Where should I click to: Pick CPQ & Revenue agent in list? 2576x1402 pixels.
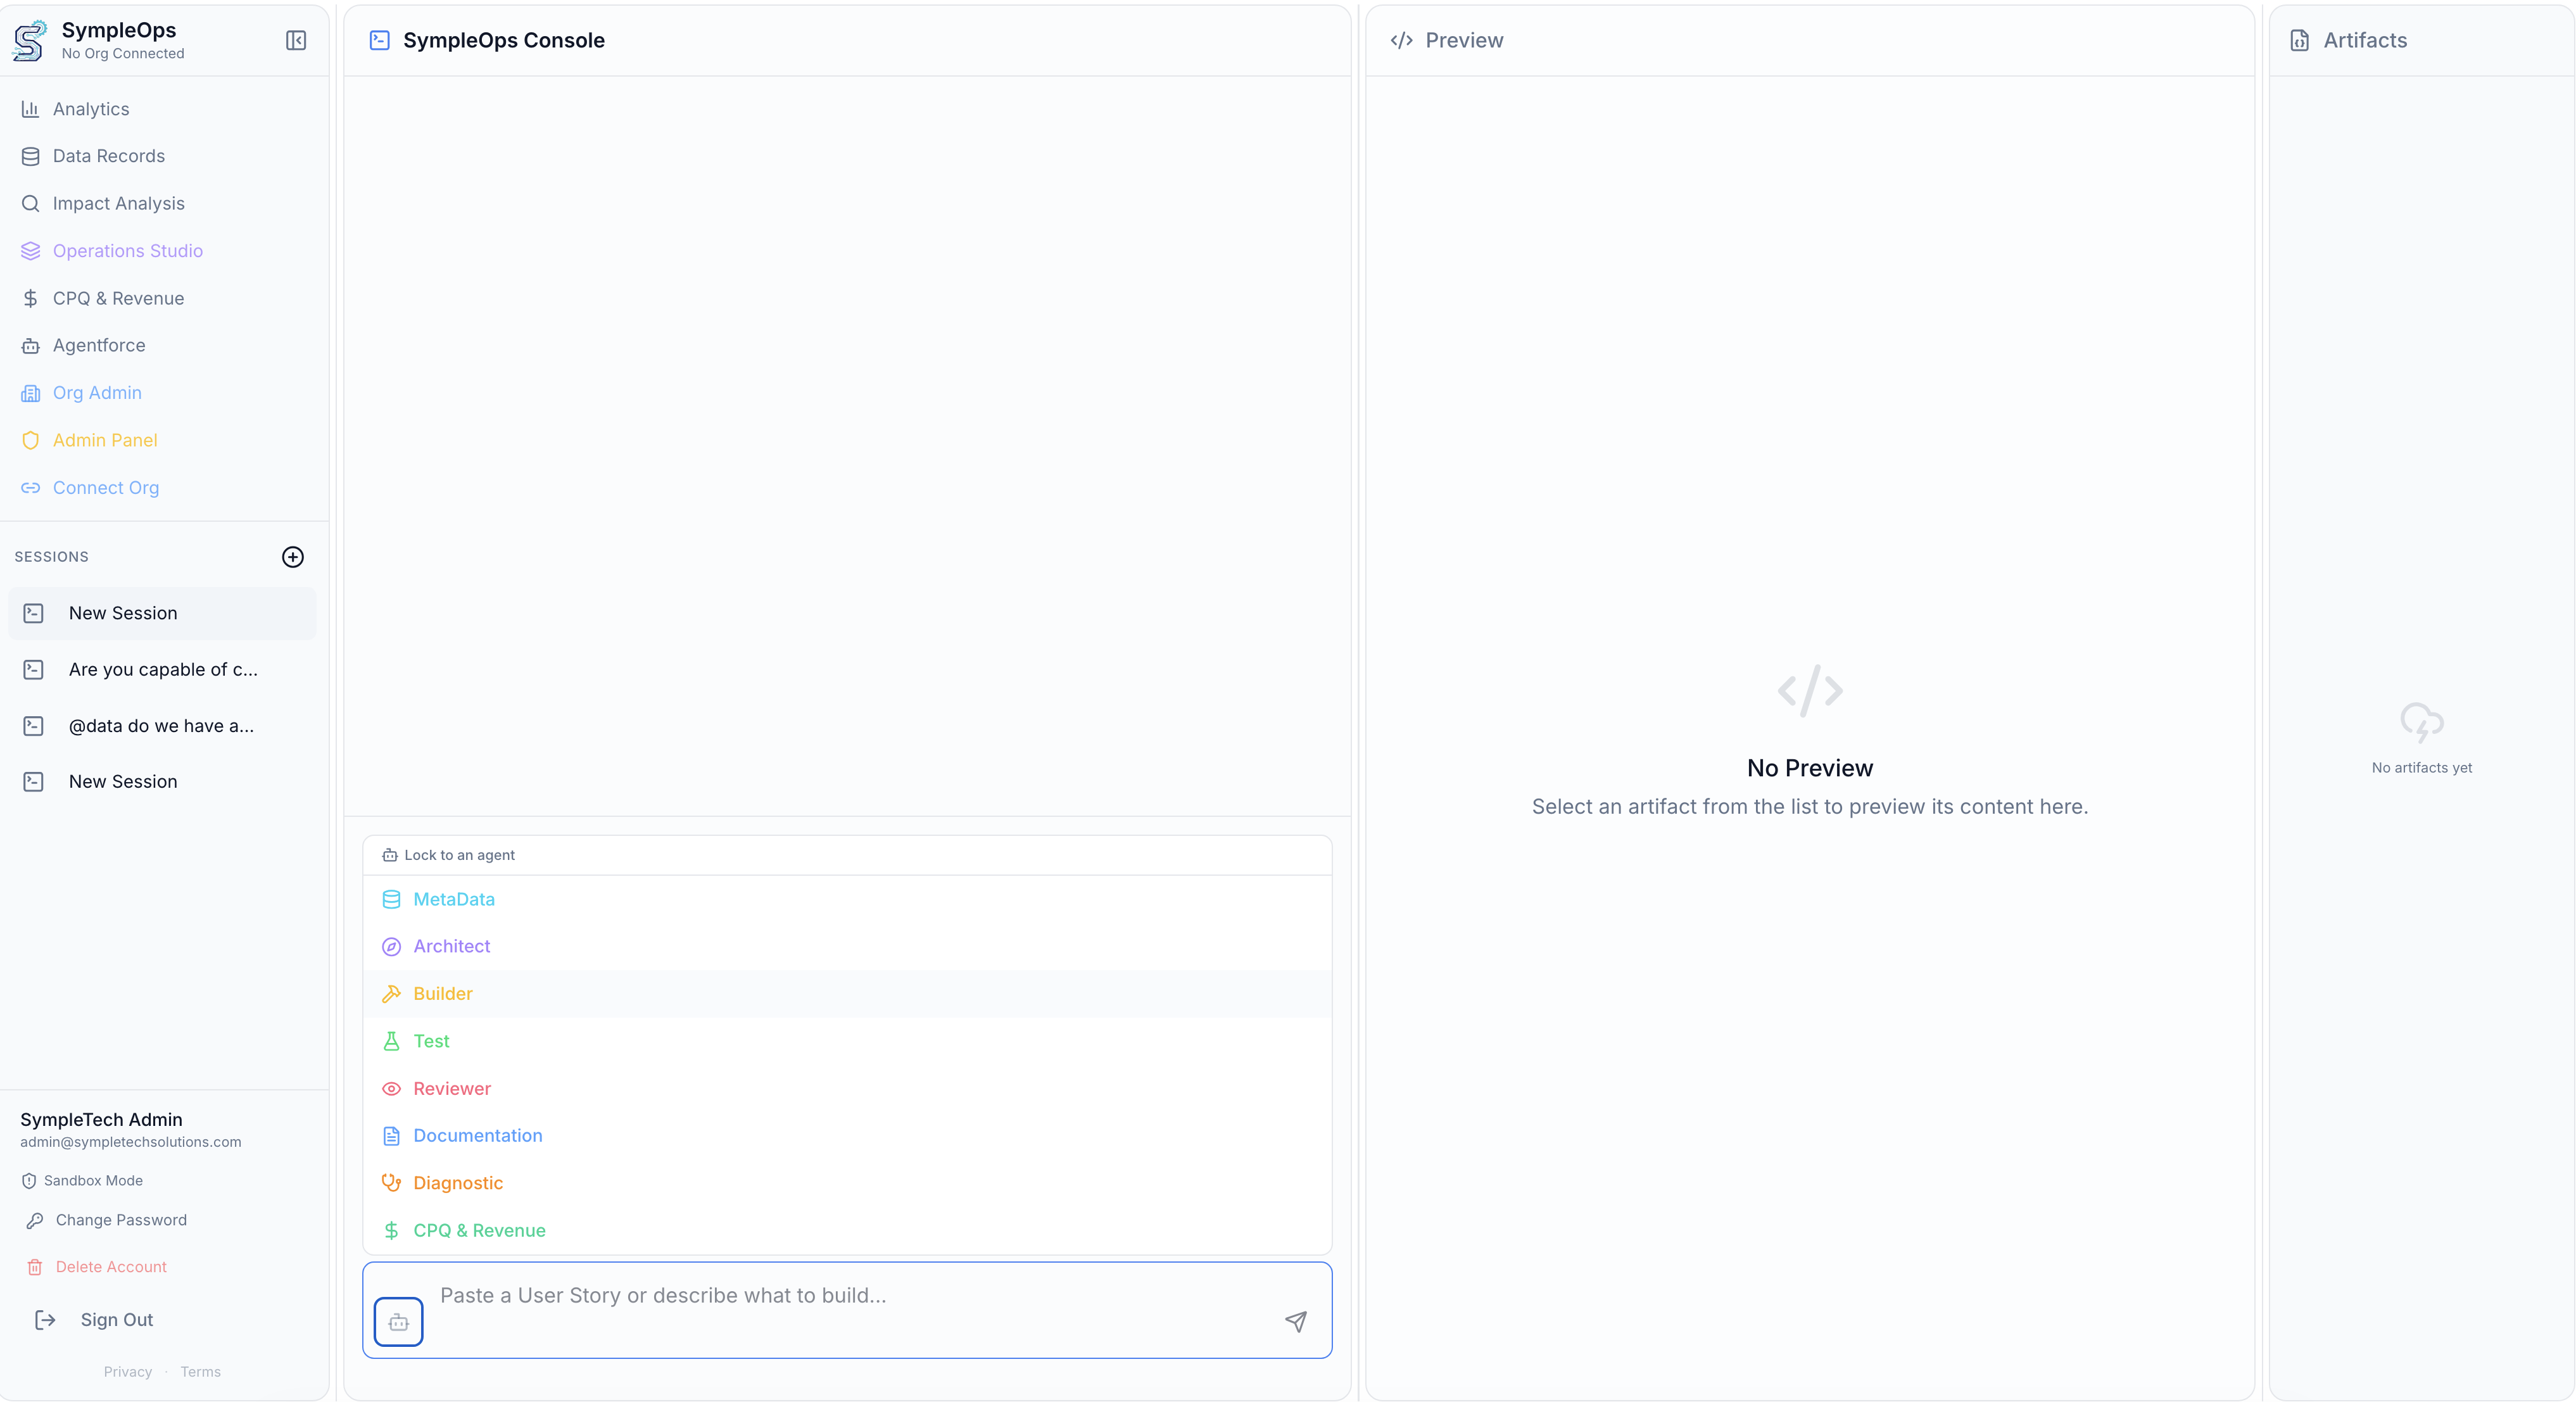tap(847, 1231)
